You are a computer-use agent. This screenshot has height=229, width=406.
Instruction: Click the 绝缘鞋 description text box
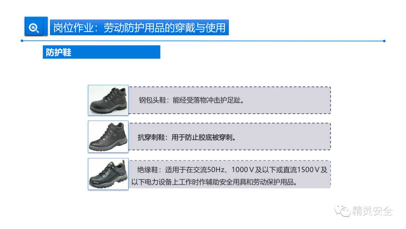(x=230, y=174)
